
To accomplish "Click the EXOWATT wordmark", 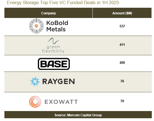I will click(x=61, y=102).
